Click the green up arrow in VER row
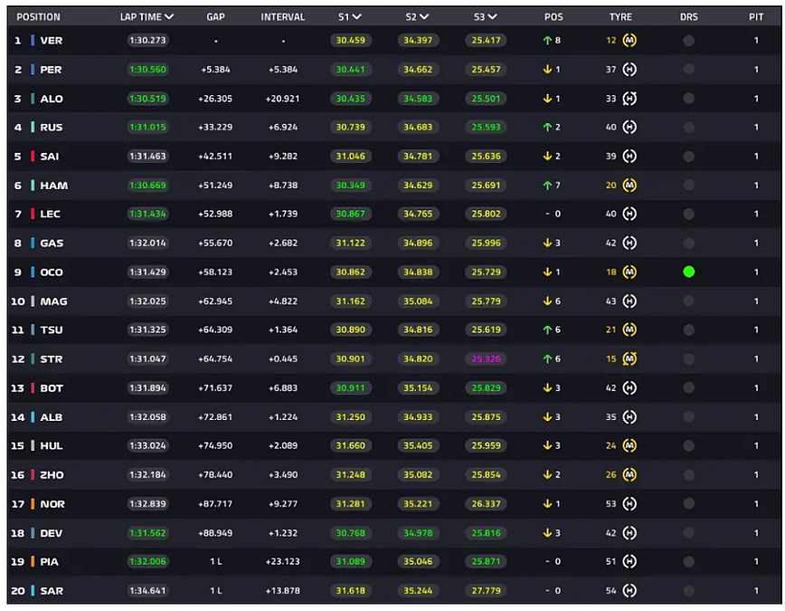Viewport: 785px width, 611px height. [547, 41]
